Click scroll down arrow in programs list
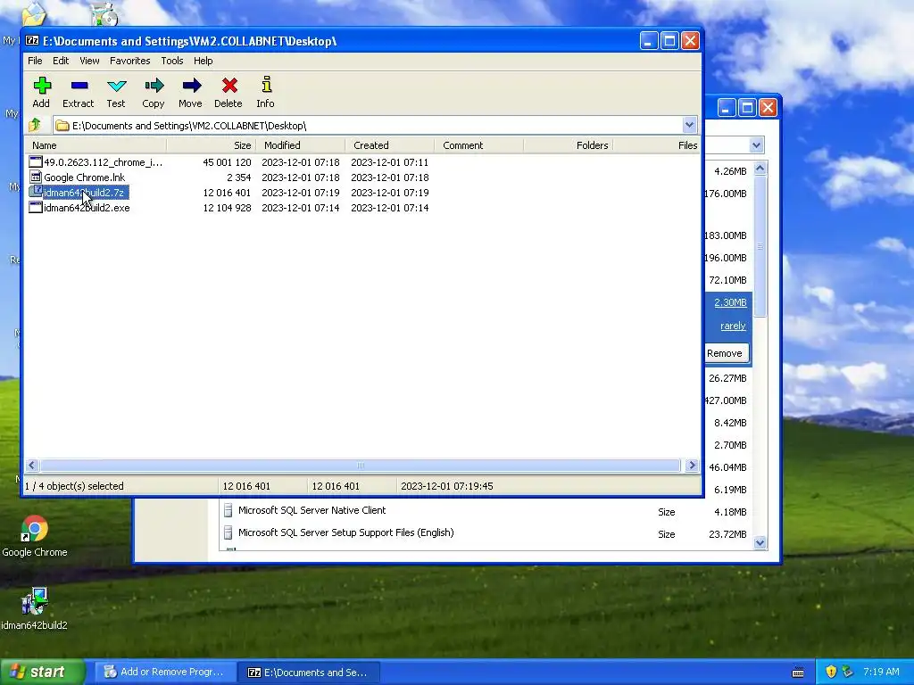 (760, 543)
